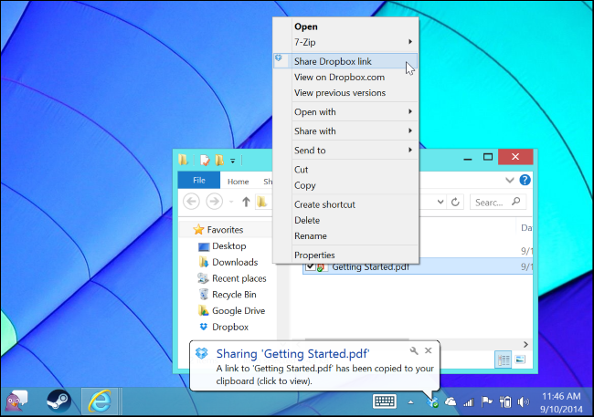Choose Create shortcut menu item
The width and height of the screenshot is (594, 417).
[x=345, y=204]
